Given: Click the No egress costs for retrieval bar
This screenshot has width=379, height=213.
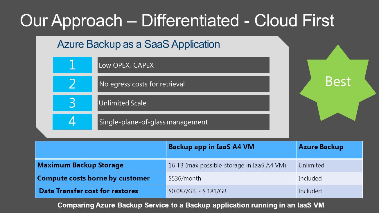Looking at the screenshot, I should tap(183, 84).
